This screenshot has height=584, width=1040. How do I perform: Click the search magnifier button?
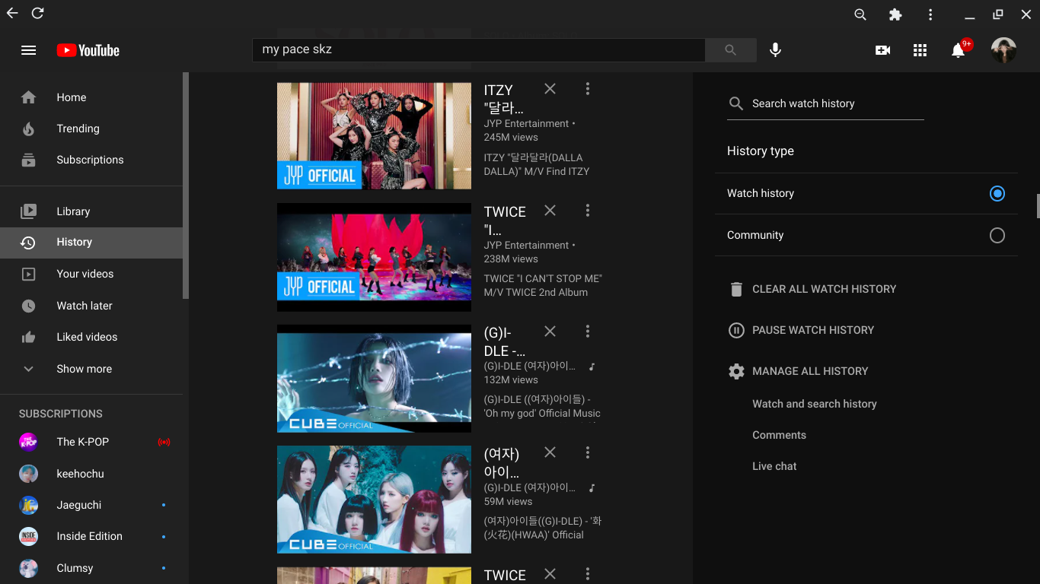(x=730, y=50)
